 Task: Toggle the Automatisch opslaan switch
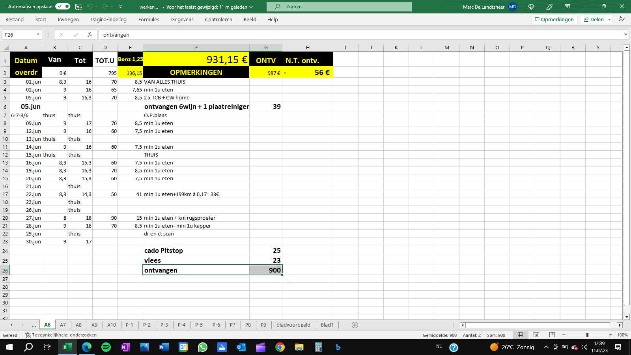click(x=63, y=7)
